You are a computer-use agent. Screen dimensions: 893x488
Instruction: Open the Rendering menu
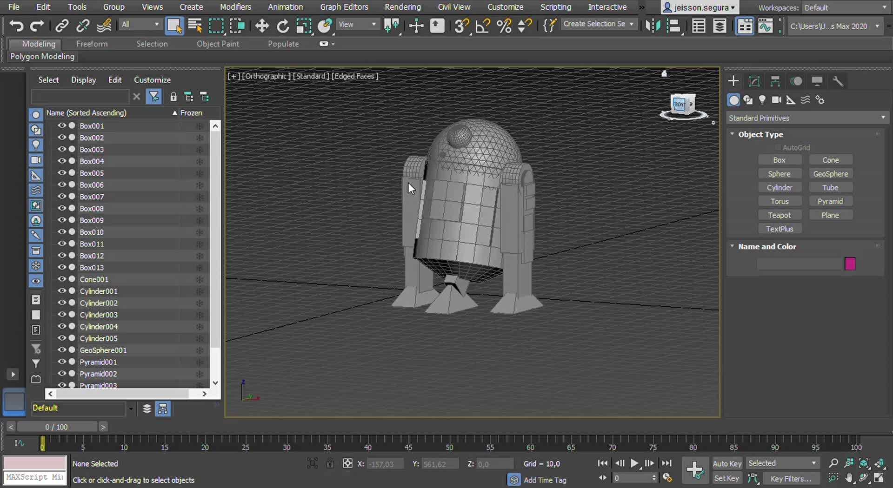(402, 7)
